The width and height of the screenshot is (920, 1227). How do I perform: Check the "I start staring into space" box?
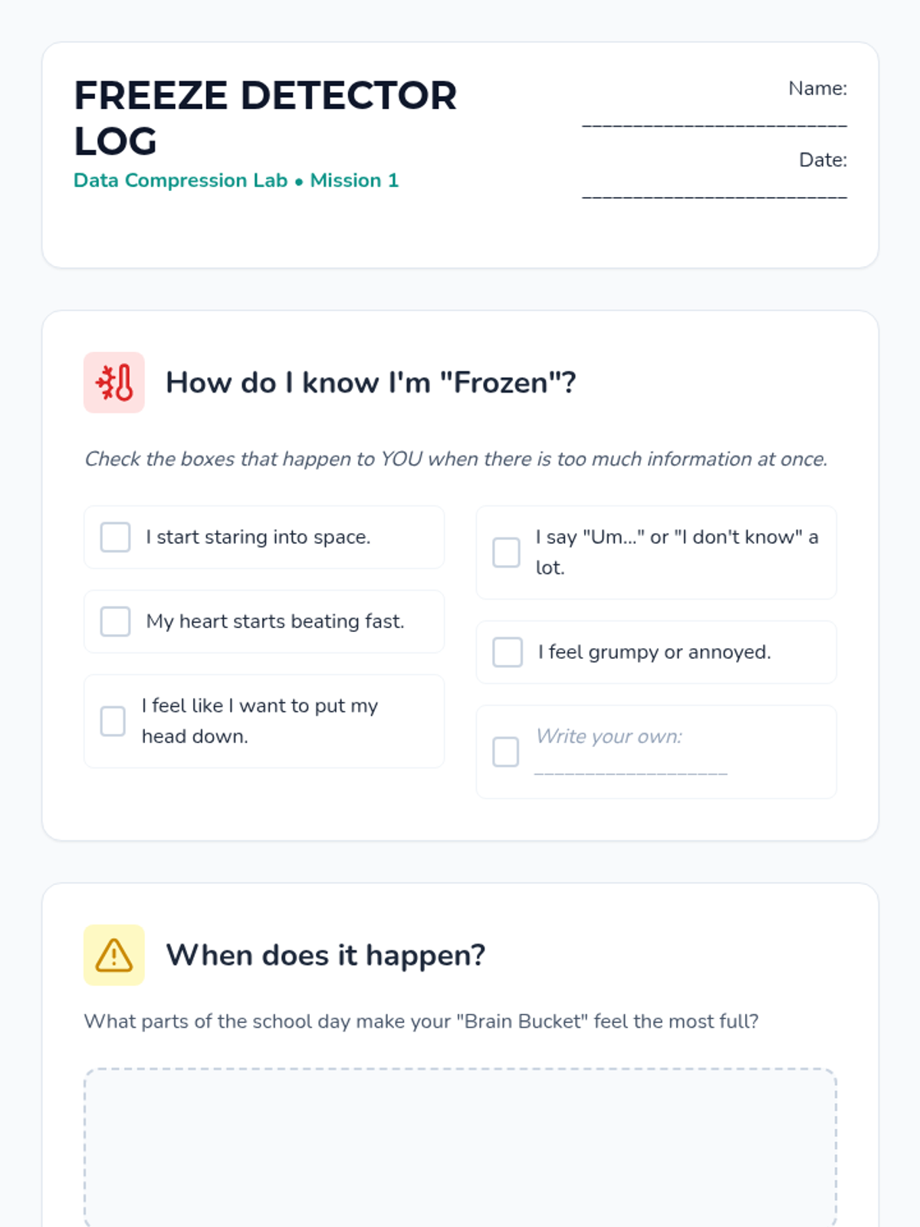point(115,537)
